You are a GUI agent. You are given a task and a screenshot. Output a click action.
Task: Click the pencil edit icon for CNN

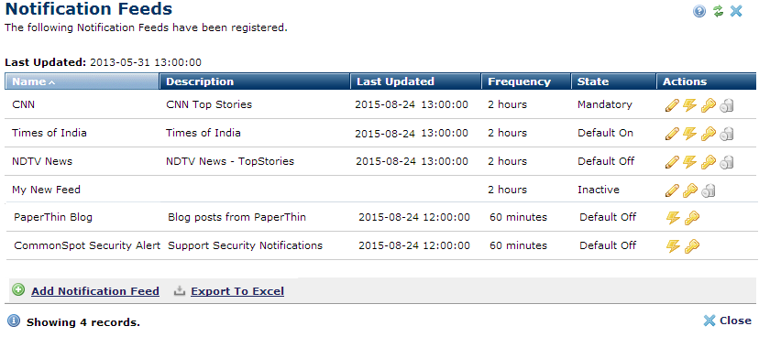coord(672,105)
